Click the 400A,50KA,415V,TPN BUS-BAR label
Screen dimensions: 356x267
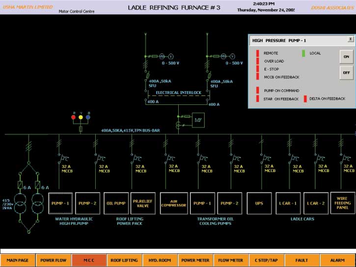click(130, 130)
